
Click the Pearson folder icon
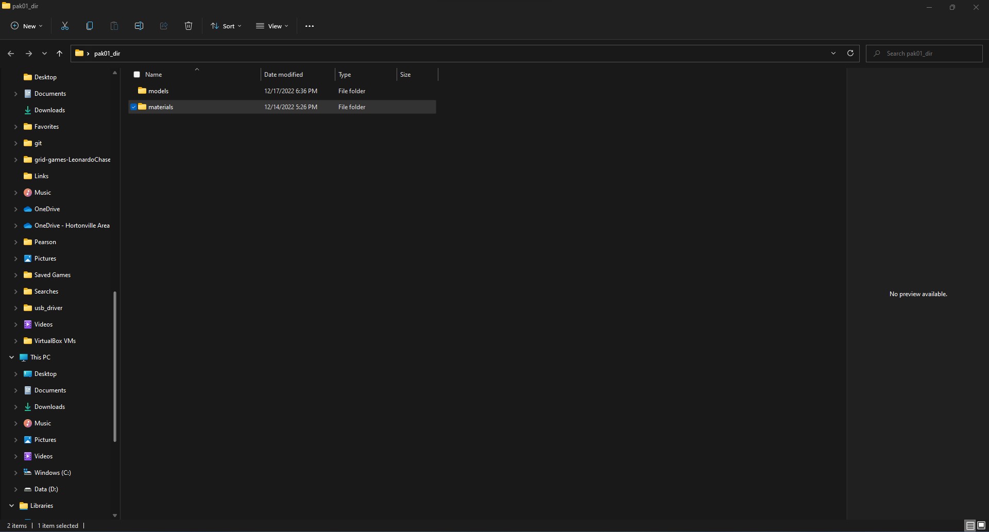[x=28, y=242]
